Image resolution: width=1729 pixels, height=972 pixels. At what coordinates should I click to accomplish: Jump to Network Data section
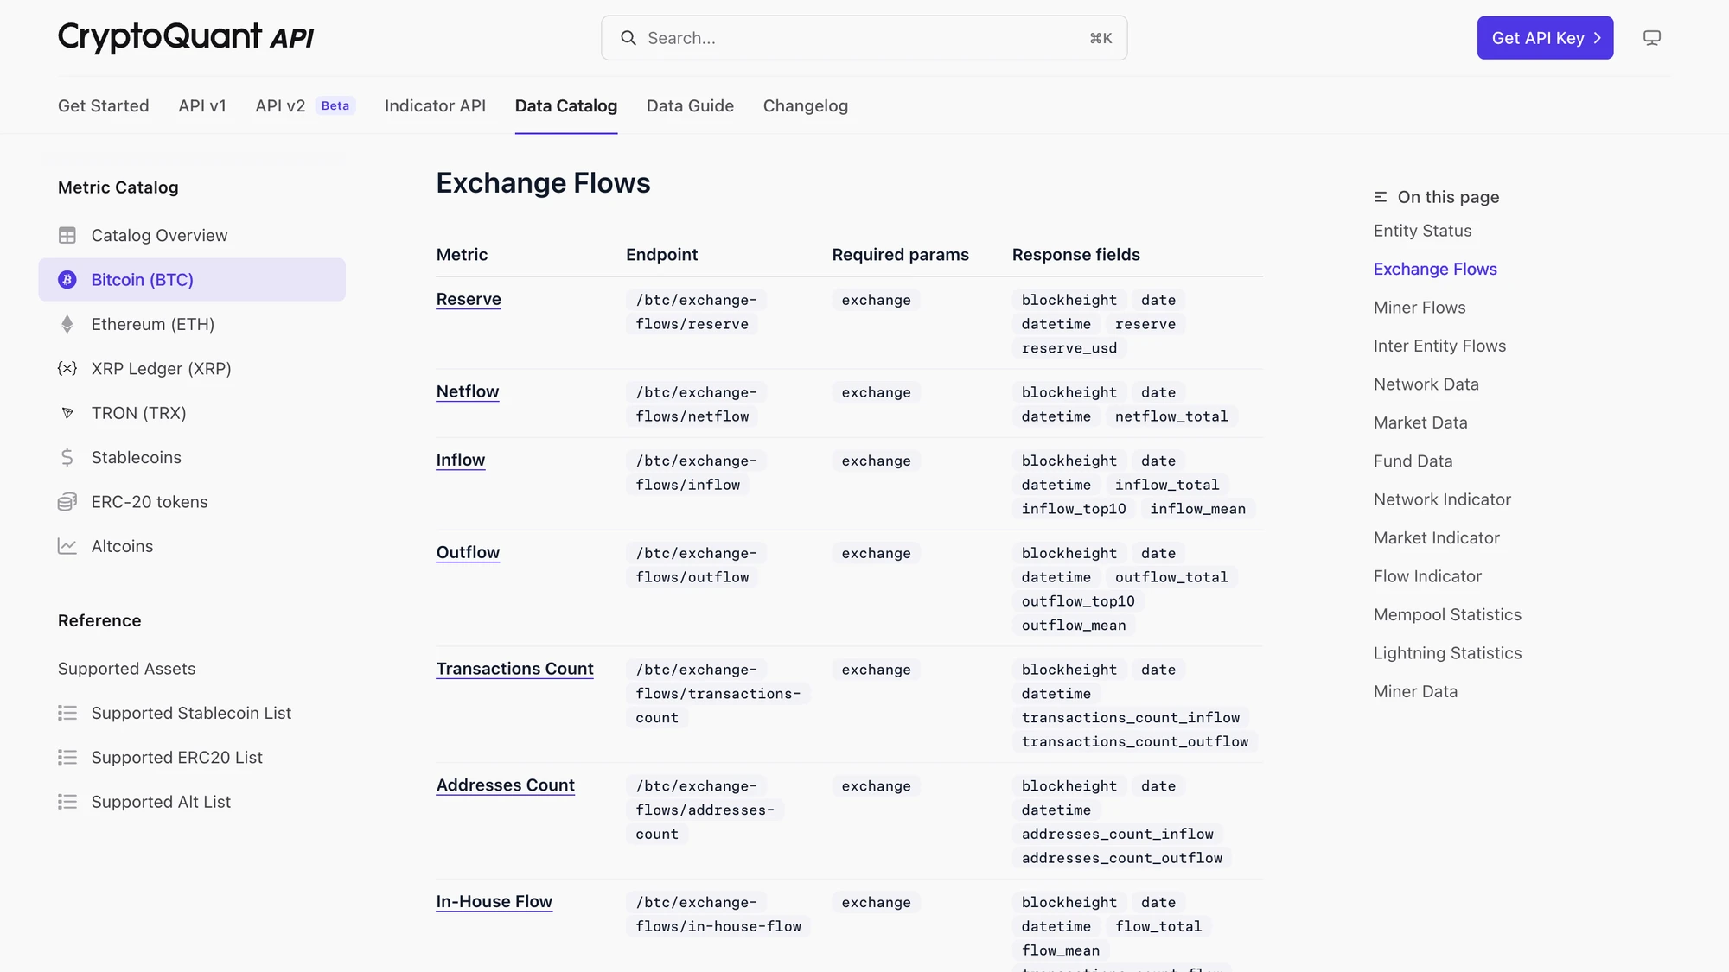coord(1426,384)
